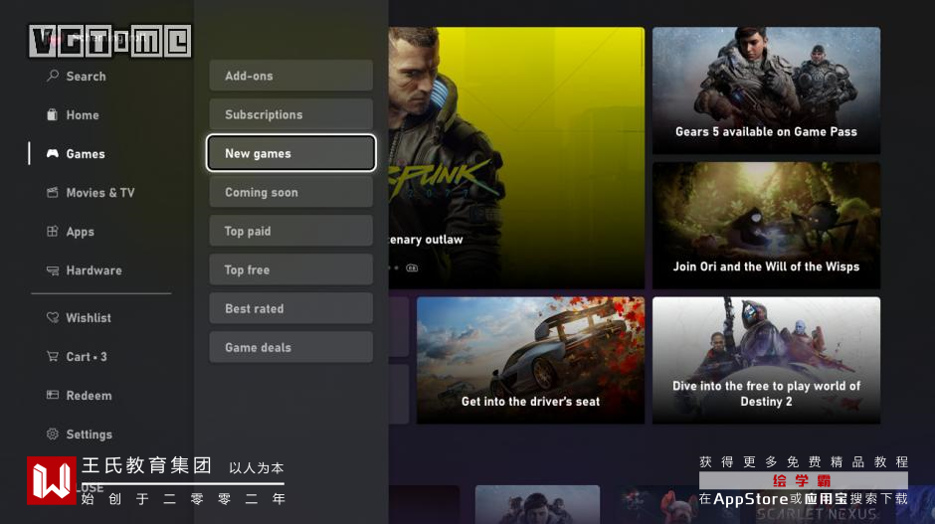The width and height of the screenshot is (935, 524).
Task: Click the Hardware icon in sidebar
Action: (x=53, y=270)
